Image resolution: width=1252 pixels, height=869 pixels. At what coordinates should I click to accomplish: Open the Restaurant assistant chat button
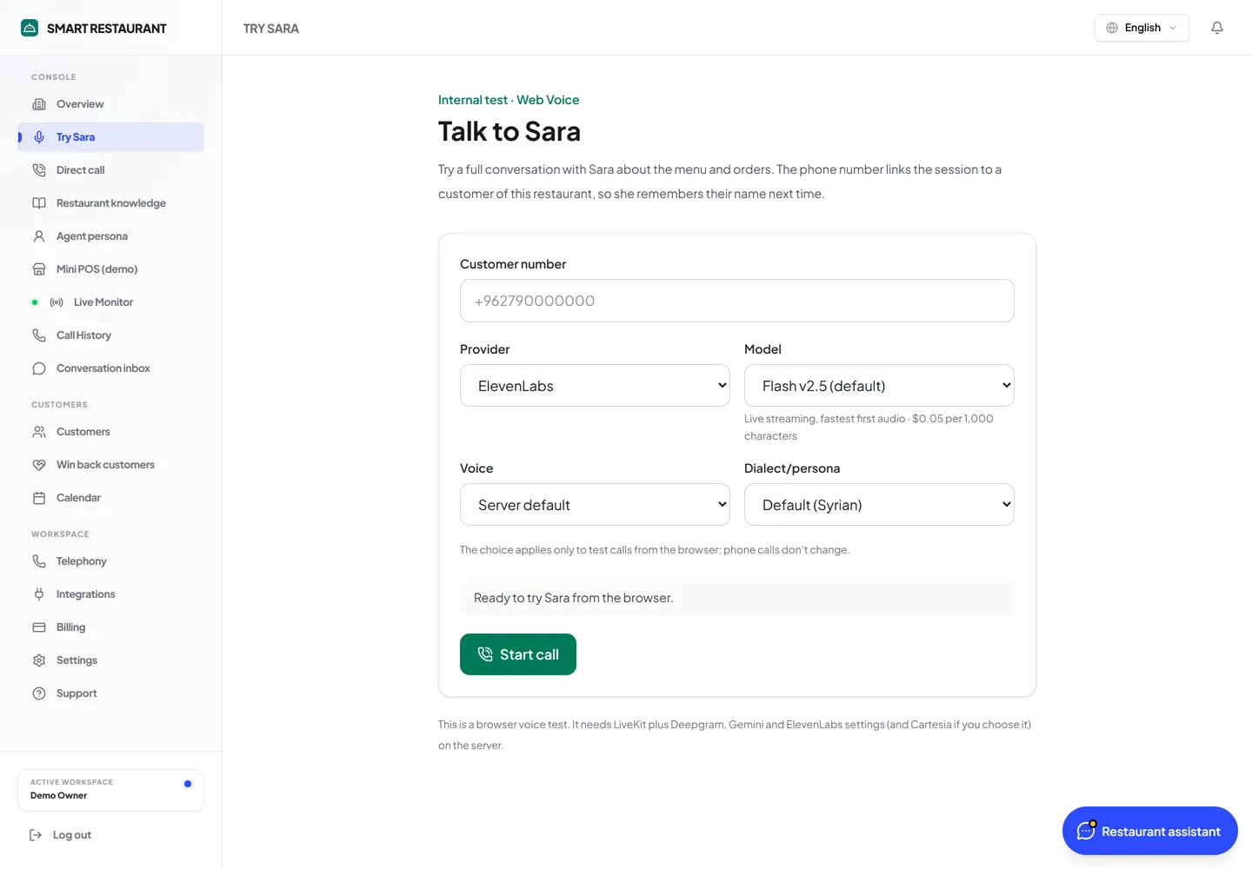point(1150,831)
